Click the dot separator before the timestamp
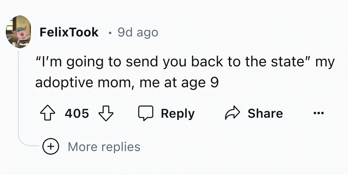This screenshot has height=175, width=348. pyautogui.click(x=111, y=33)
